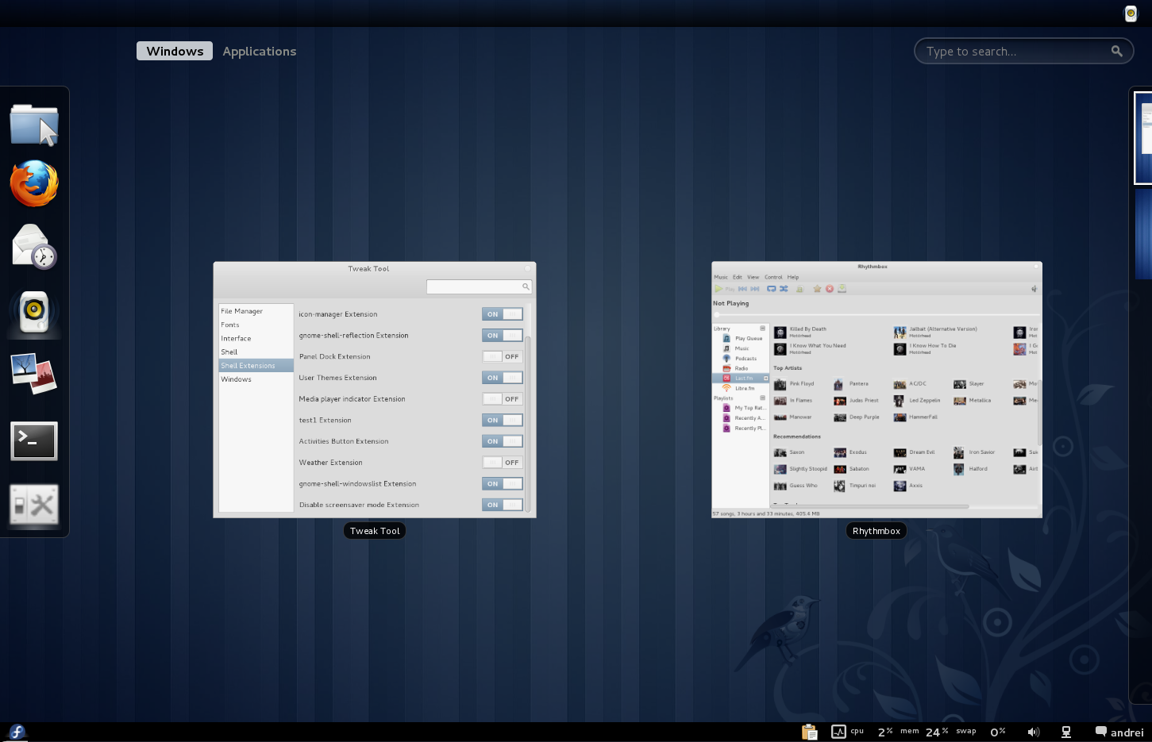Screen dimensions: 1152x742
Task: Launch Shotwell photo manager from dock
Action: [x=34, y=374]
